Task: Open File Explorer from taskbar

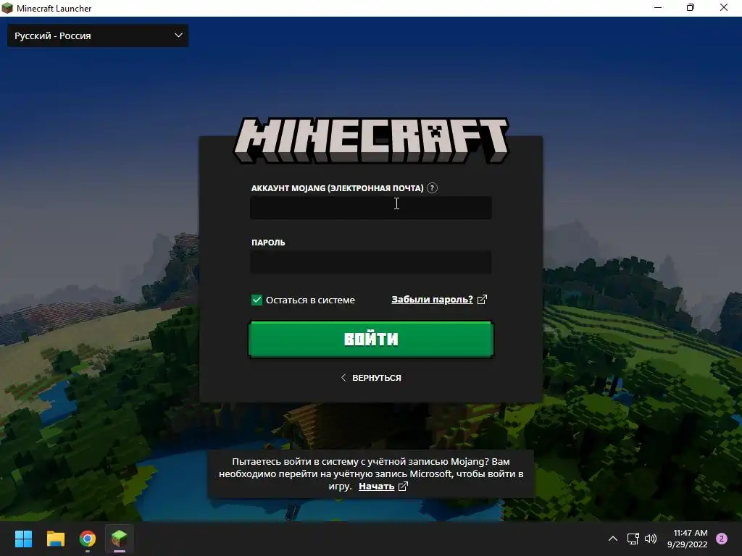Action: (x=55, y=539)
